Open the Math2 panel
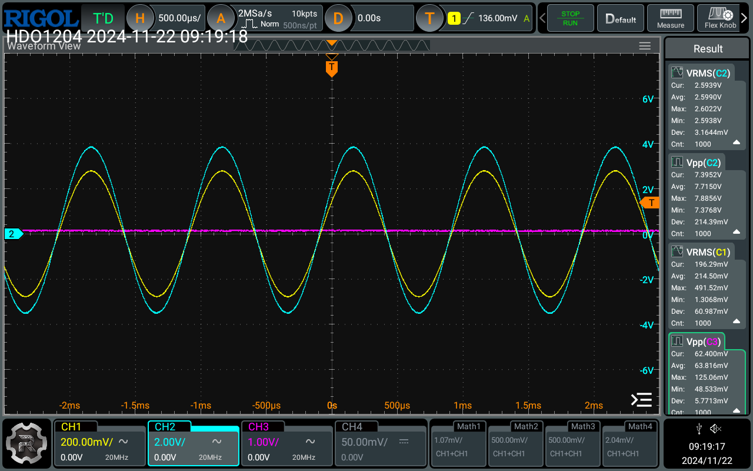 coord(516,443)
